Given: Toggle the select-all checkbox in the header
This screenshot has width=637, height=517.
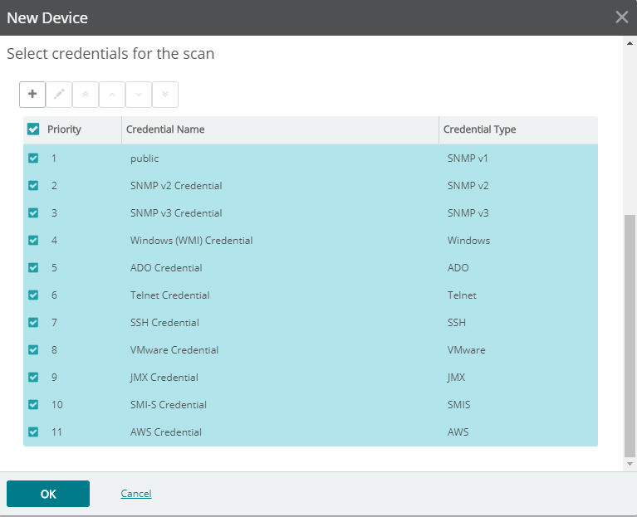Looking at the screenshot, I should (33, 129).
